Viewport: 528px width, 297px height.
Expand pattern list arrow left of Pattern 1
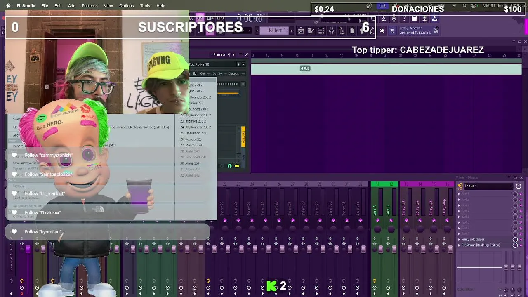[257, 31]
